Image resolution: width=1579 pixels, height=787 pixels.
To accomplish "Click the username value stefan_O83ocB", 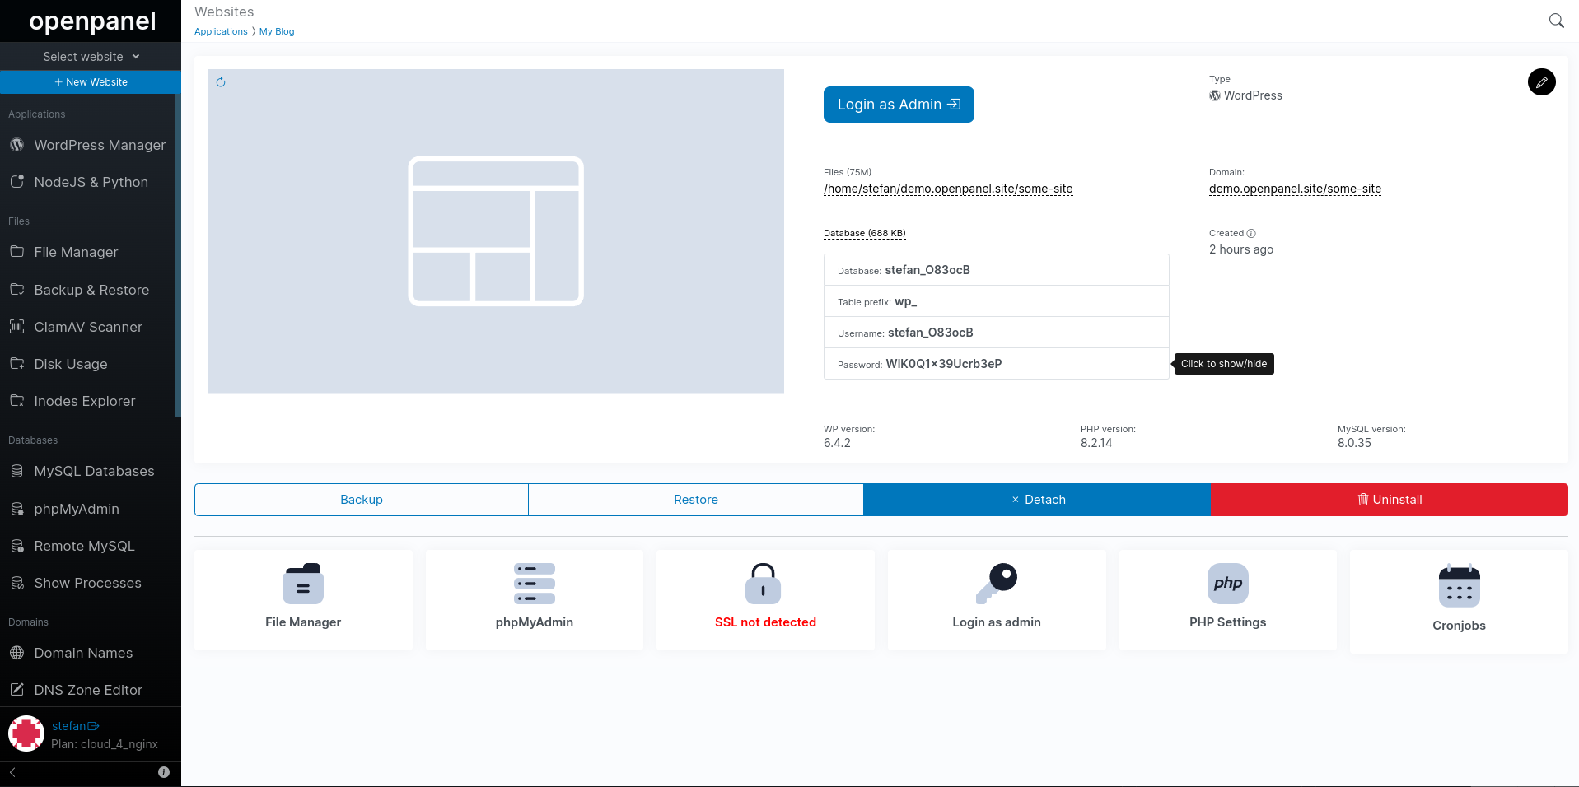I will click(x=931, y=333).
